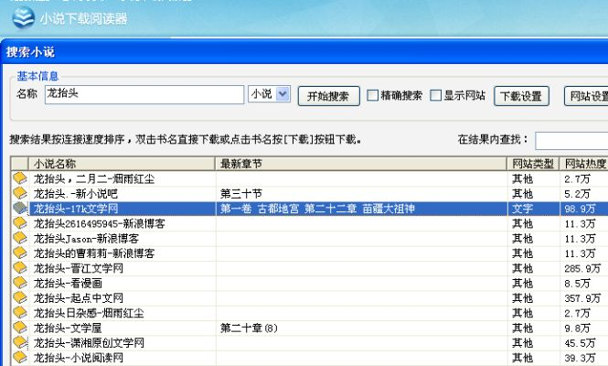Click book icon for 龙抬头-晋江文学网 row

point(20,268)
